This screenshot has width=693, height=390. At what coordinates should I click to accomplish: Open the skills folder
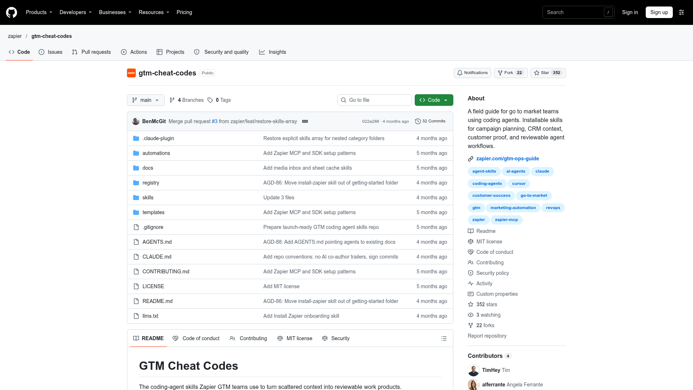click(x=148, y=198)
